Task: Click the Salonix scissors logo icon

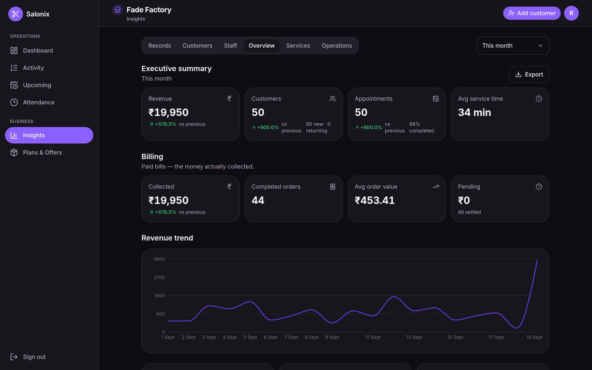Action: pos(16,14)
